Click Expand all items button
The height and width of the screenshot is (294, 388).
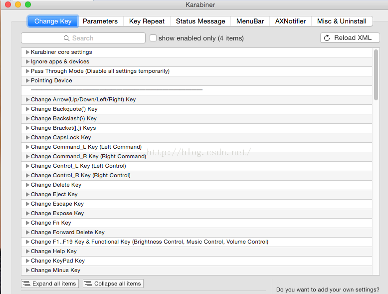point(50,284)
